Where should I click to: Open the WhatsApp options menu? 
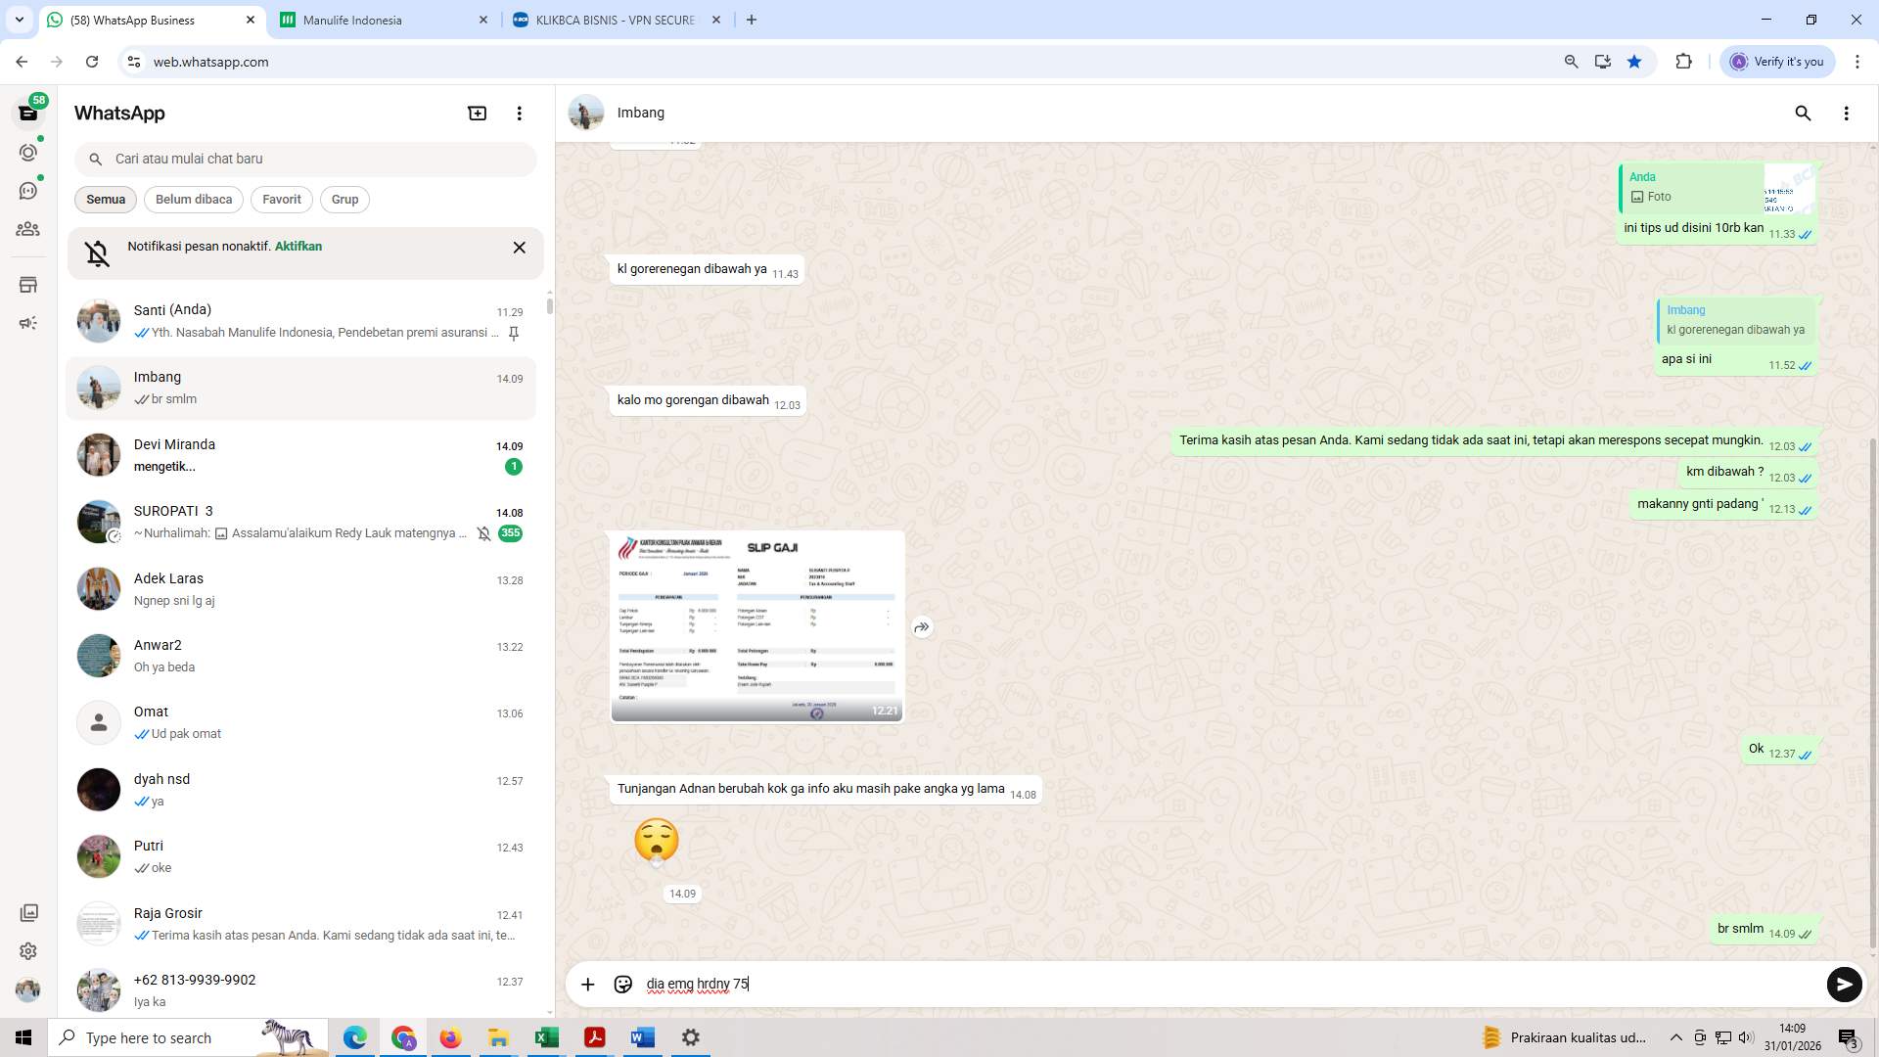click(519, 113)
